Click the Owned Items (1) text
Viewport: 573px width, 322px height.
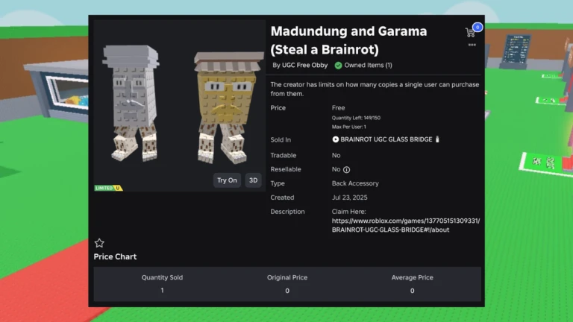pos(368,66)
